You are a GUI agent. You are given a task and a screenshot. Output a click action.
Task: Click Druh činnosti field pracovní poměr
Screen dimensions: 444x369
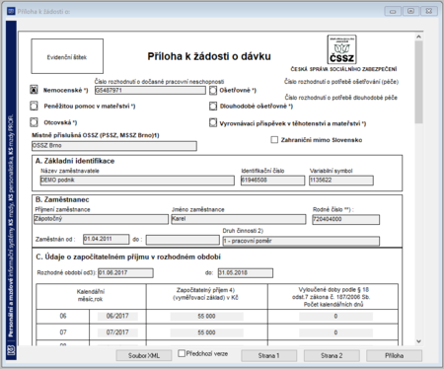click(x=301, y=241)
